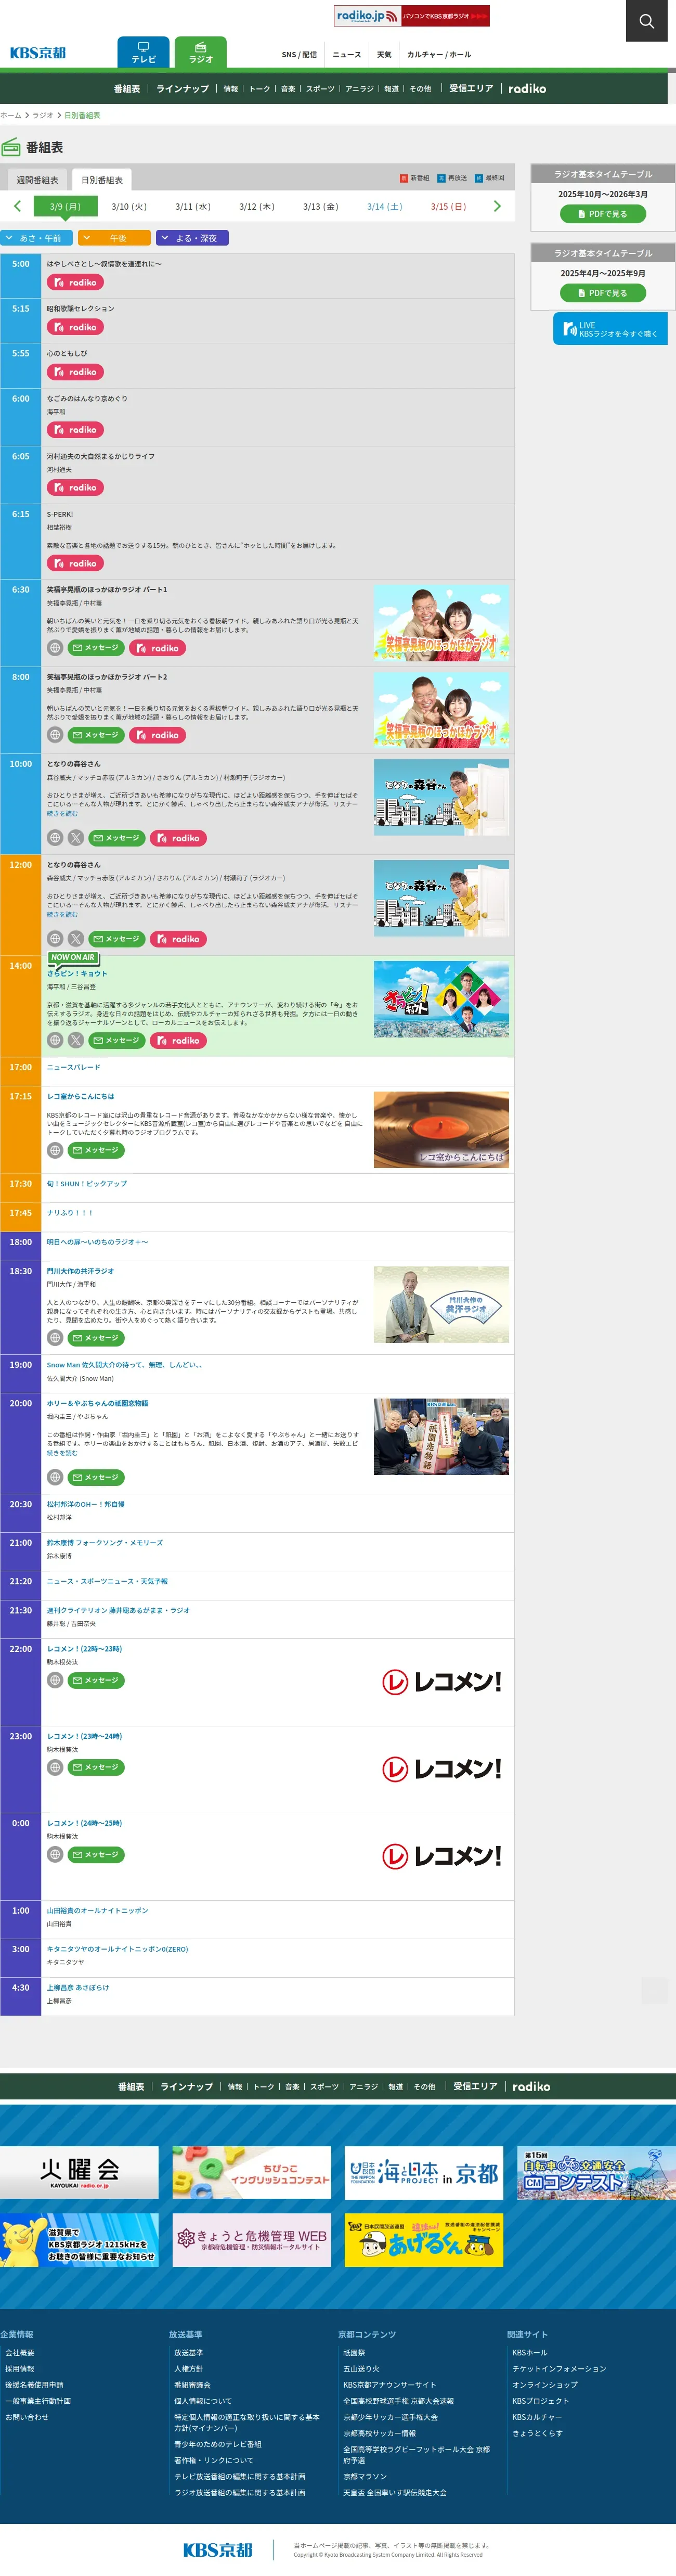Image resolution: width=676 pixels, height=2576 pixels.
Task: Expand 続きを読む for the 12:00 となりの森谷さん
Action: (62, 915)
